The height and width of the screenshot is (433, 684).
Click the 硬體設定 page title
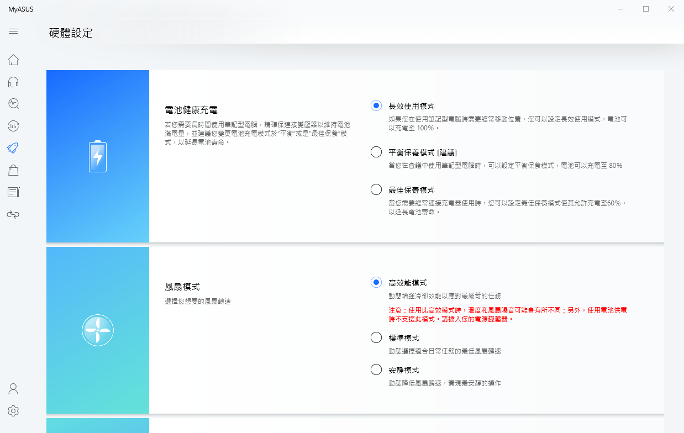pos(71,33)
